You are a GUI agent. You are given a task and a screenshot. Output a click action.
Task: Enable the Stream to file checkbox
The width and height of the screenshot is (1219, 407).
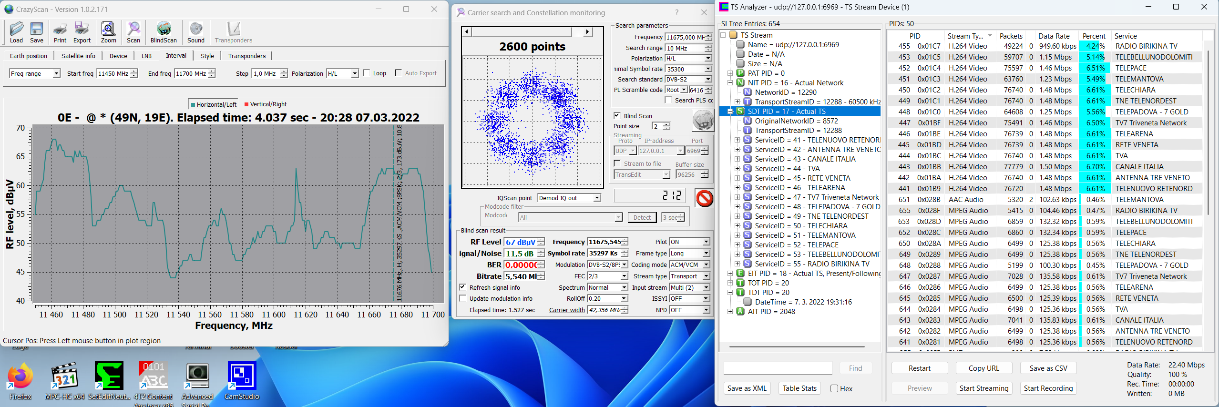617,163
